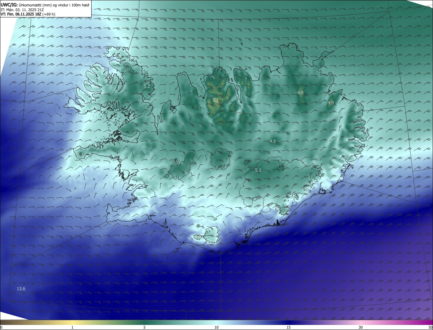Click the 5.0 value label
433x330 pixels.
point(176,161)
